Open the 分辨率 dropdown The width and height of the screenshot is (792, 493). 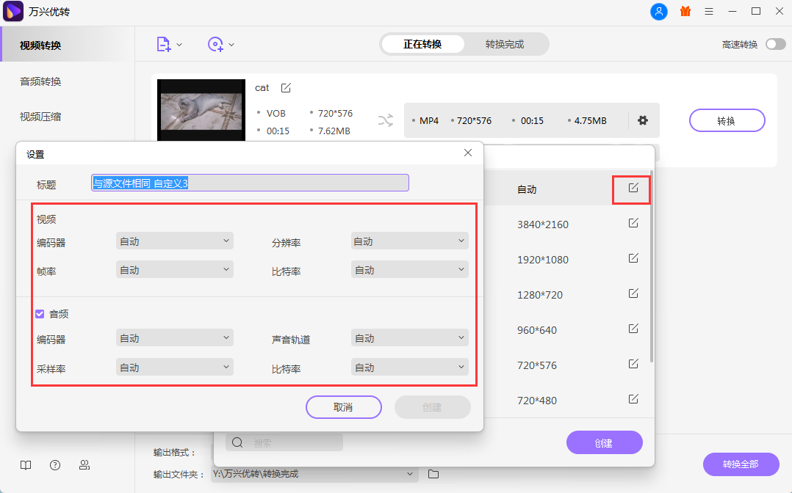(409, 241)
